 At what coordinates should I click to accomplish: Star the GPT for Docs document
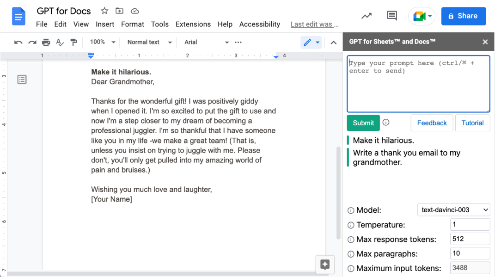(x=104, y=11)
